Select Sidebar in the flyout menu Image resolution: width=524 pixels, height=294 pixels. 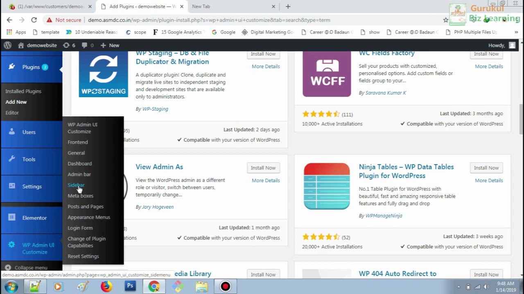(76, 185)
